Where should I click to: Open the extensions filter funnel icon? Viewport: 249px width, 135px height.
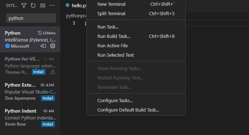coord(24,5)
